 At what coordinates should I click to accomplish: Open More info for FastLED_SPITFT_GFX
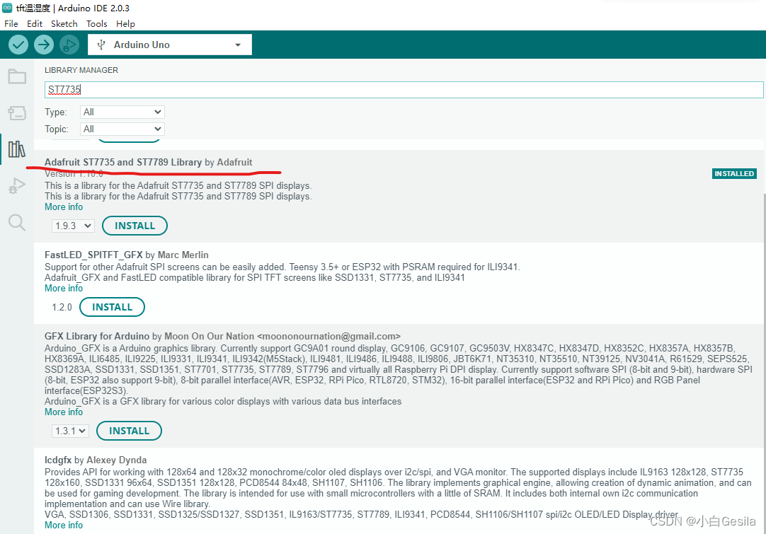click(x=64, y=289)
